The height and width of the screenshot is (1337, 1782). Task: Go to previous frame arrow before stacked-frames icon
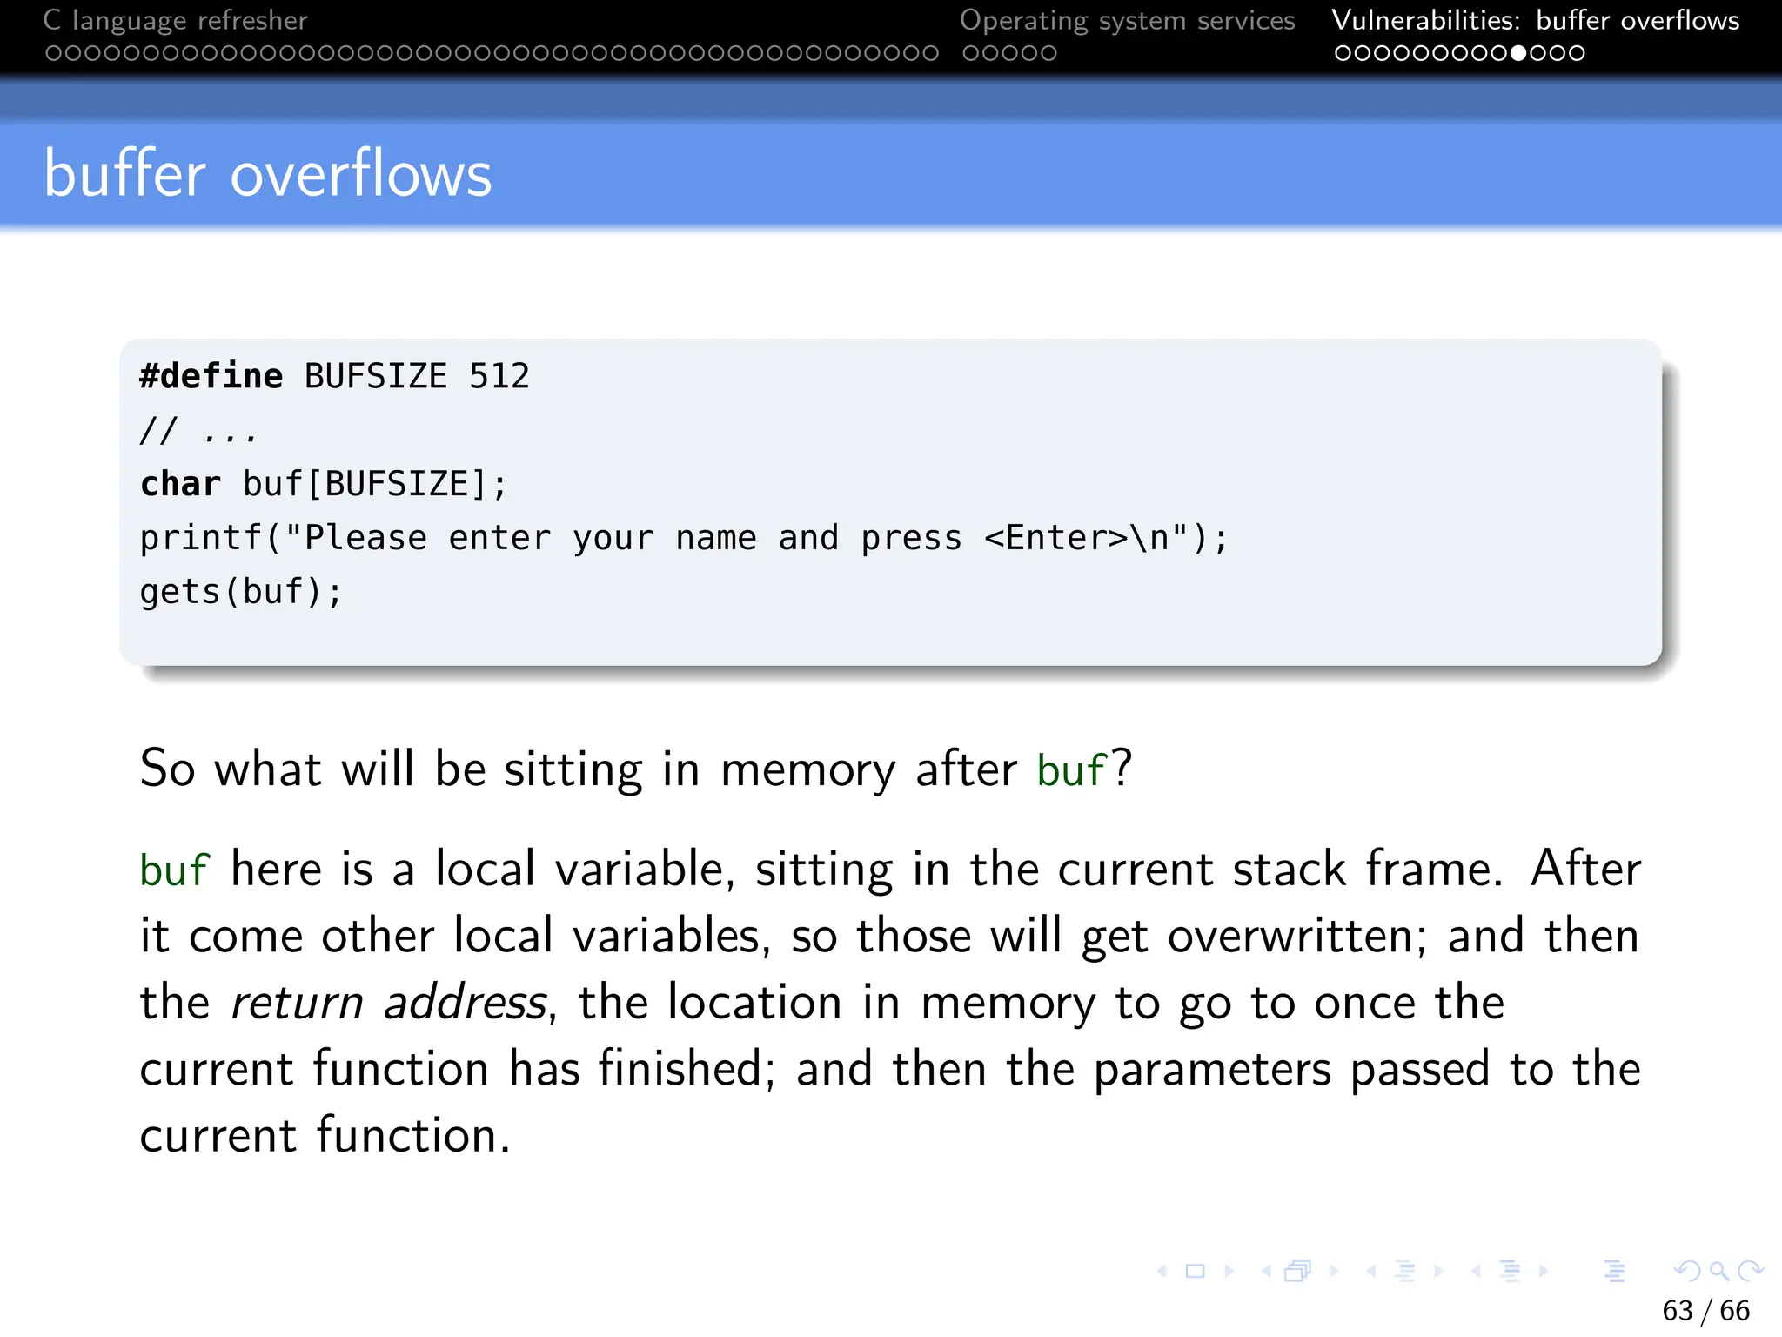point(1266,1272)
